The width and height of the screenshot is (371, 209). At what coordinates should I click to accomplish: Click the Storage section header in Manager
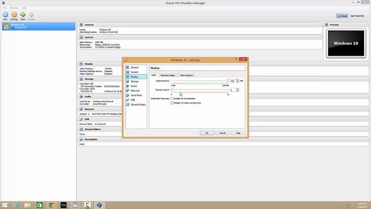point(89,79)
